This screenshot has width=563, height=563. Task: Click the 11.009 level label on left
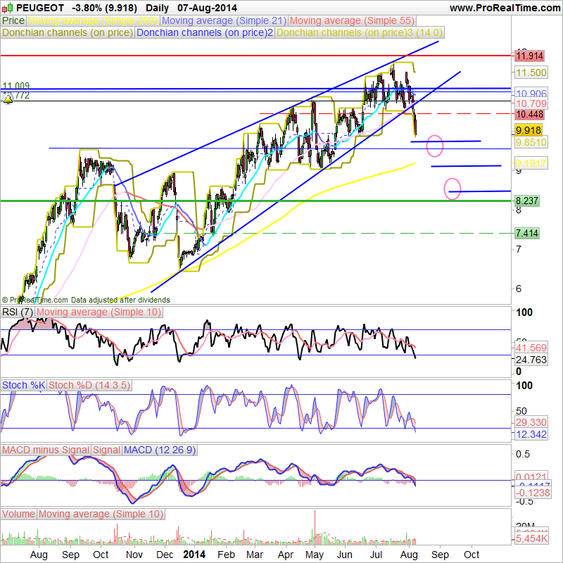pyautogui.click(x=15, y=86)
